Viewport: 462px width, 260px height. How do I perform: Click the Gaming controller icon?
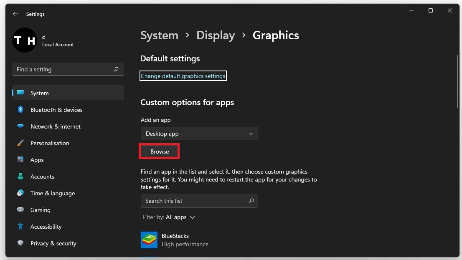click(x=20, y=210)
